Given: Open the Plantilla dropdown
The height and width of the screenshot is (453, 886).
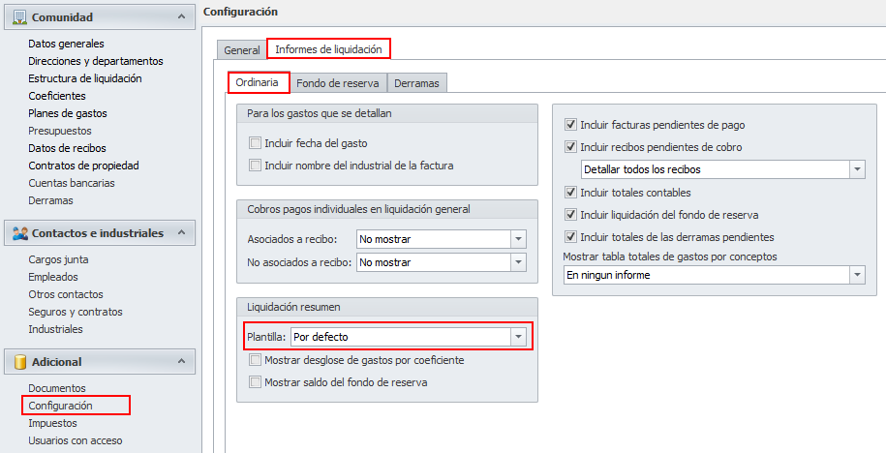Looking at the screenshot, I should click(x=519, y=337).
